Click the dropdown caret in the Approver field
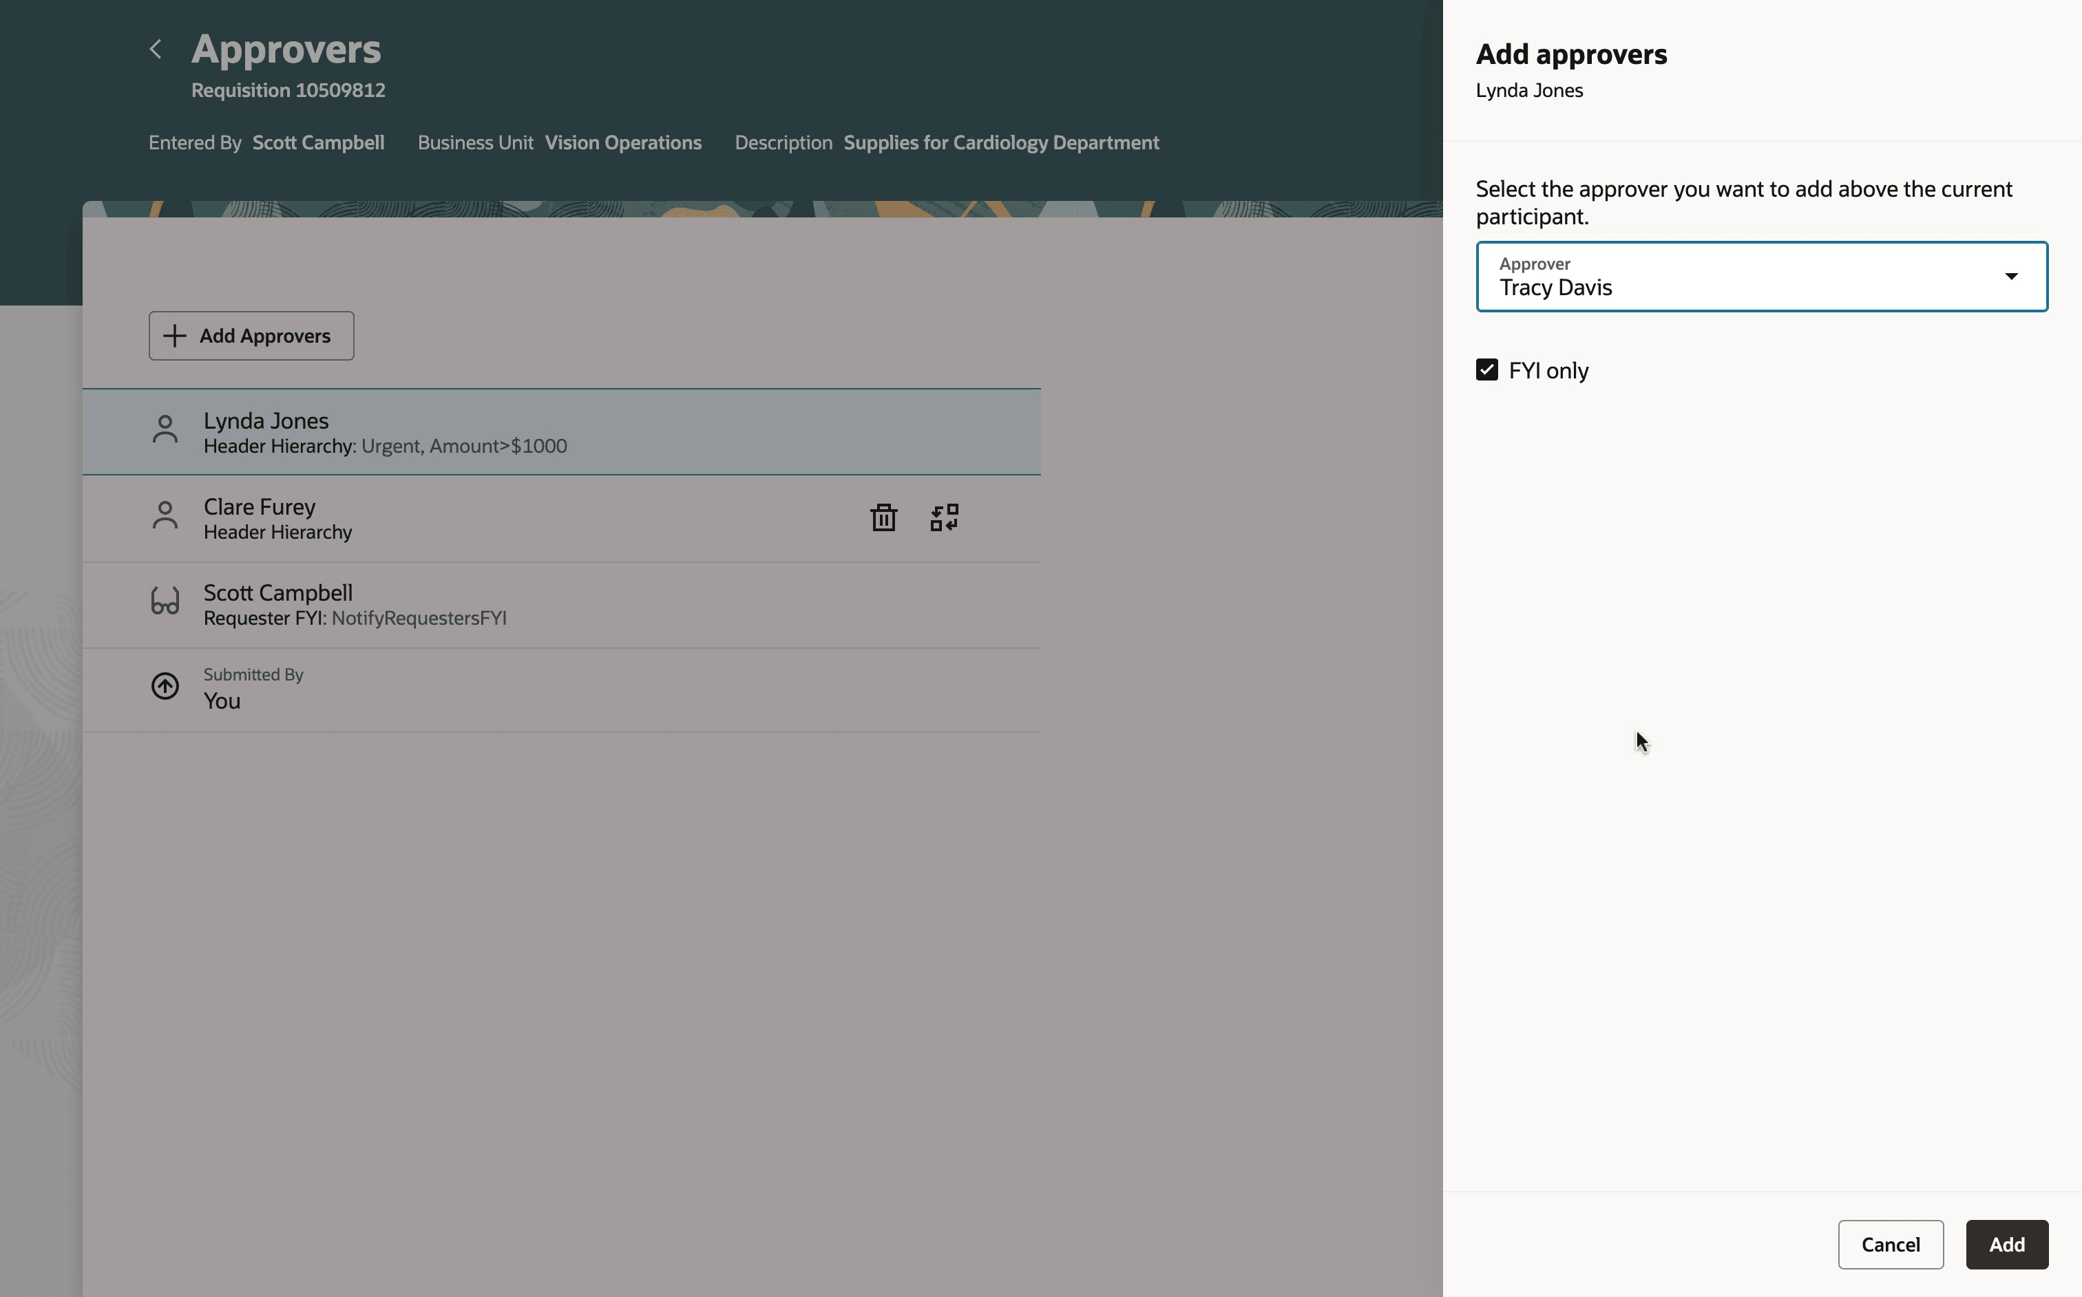Screen dimensions: 2082x1297 (2012, 275)
